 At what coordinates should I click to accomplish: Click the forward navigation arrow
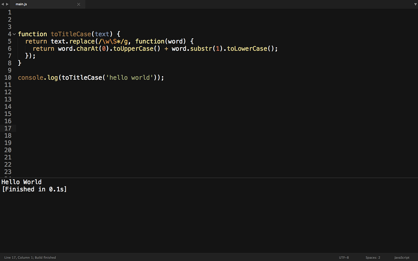coord(7,4)
